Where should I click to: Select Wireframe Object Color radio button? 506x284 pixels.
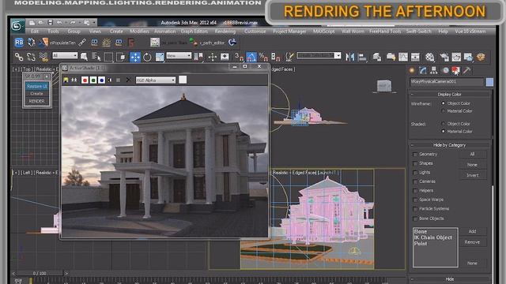click(x=443, y=103)
